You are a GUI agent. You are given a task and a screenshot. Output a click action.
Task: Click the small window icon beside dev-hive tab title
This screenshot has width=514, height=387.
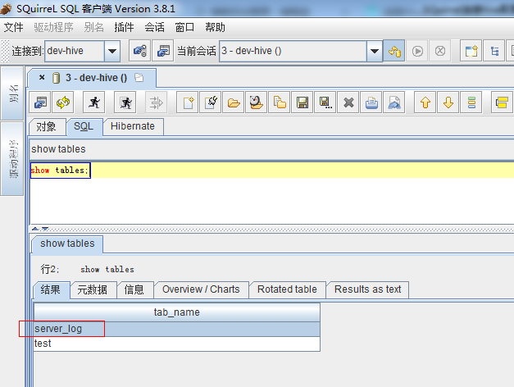point(139,77)
